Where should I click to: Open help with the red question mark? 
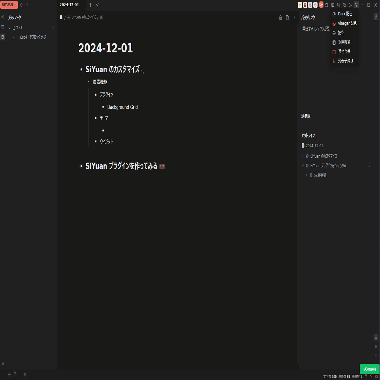[x=371, y=377]
